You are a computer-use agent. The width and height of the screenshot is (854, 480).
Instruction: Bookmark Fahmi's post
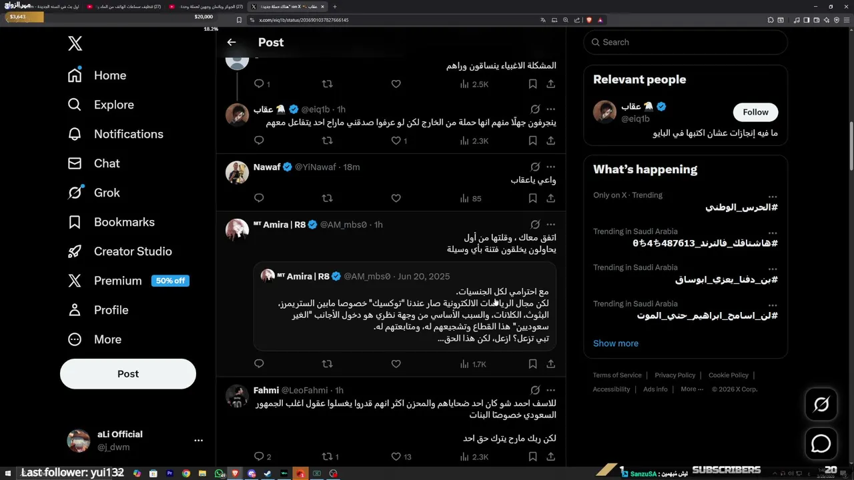click(x=532, y=457)
